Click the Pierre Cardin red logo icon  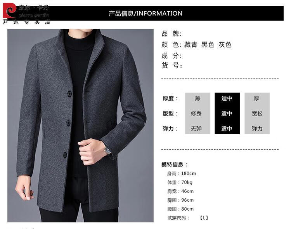(x=9, y=10)
